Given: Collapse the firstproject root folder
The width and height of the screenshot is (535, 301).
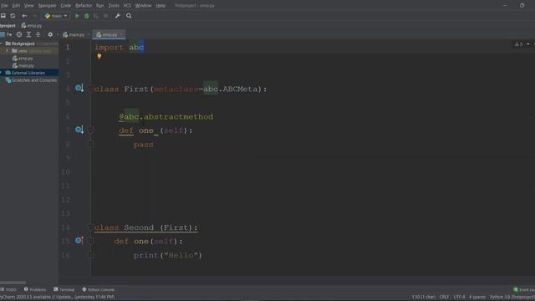Looking at the screenshot, I should [2, 43].
